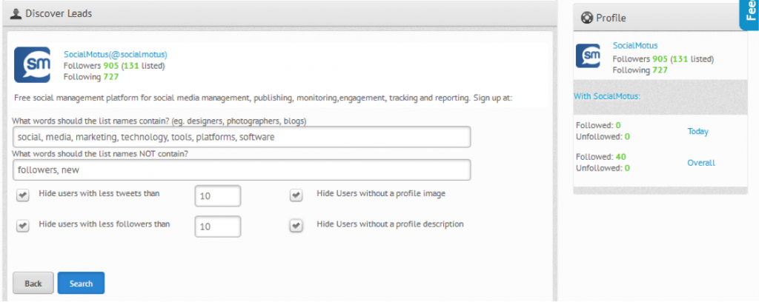Click the SocialMotus logo in Discover Leads panel
The height and width of the screenshot is (302, 759).
(32, 64)
